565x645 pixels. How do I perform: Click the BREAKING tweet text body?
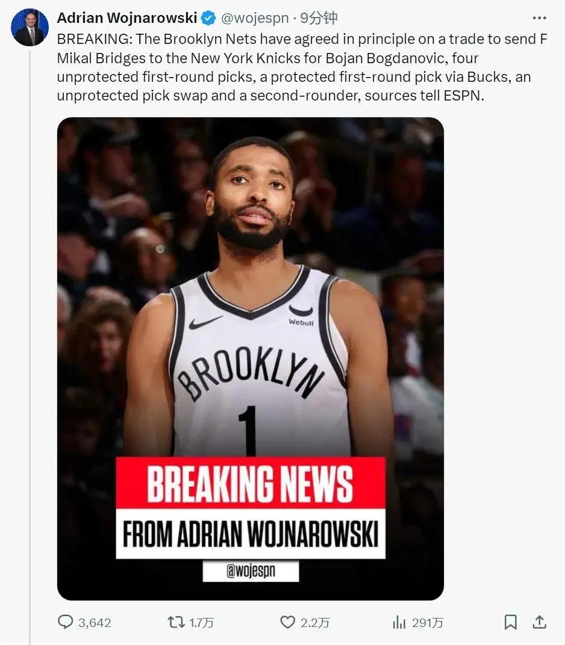(302, 67)
